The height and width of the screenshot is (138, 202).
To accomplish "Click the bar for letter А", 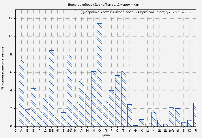I will point(21,93).
